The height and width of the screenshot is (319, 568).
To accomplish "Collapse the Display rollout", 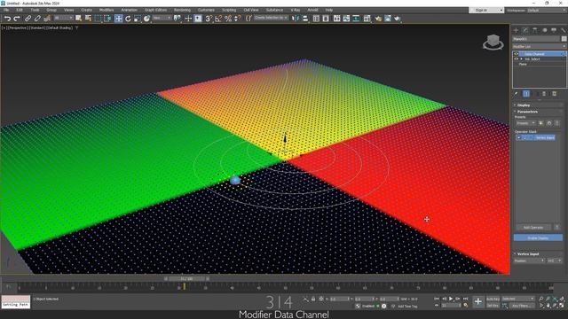I will (x=538, y=105).
